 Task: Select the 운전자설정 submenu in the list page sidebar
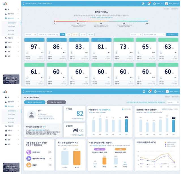pos(11,34)
